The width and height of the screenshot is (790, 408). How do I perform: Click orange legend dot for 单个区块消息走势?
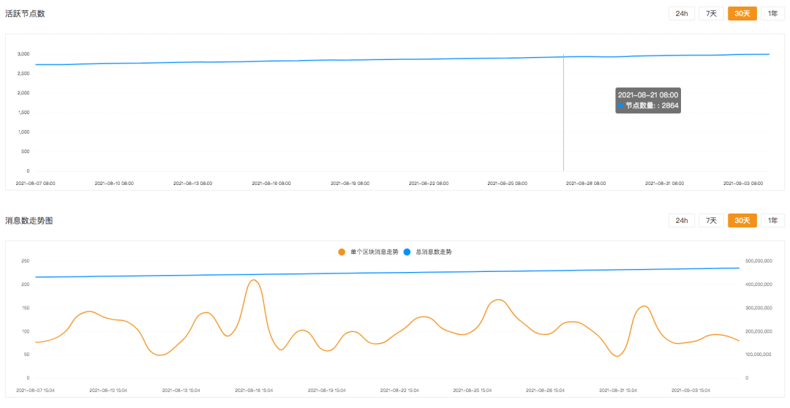coord(342,252)
